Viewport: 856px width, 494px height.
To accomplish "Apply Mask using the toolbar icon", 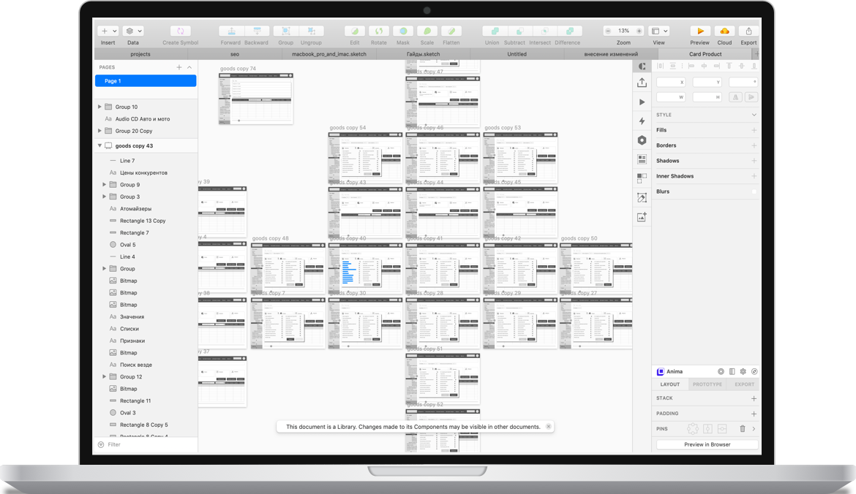I will pos(403,31).
